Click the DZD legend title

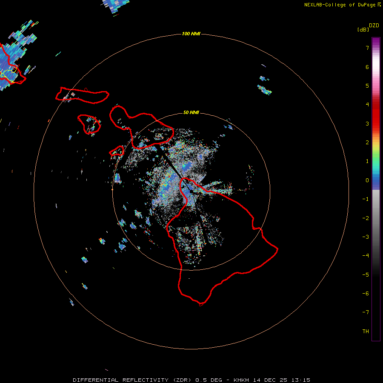pos(374,26)
